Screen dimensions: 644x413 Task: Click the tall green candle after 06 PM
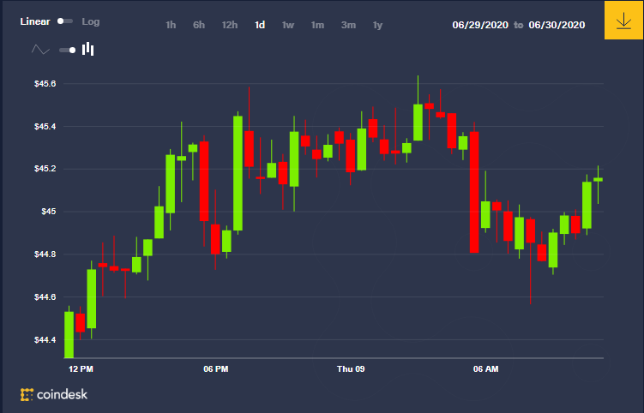(x=238, y=173)
